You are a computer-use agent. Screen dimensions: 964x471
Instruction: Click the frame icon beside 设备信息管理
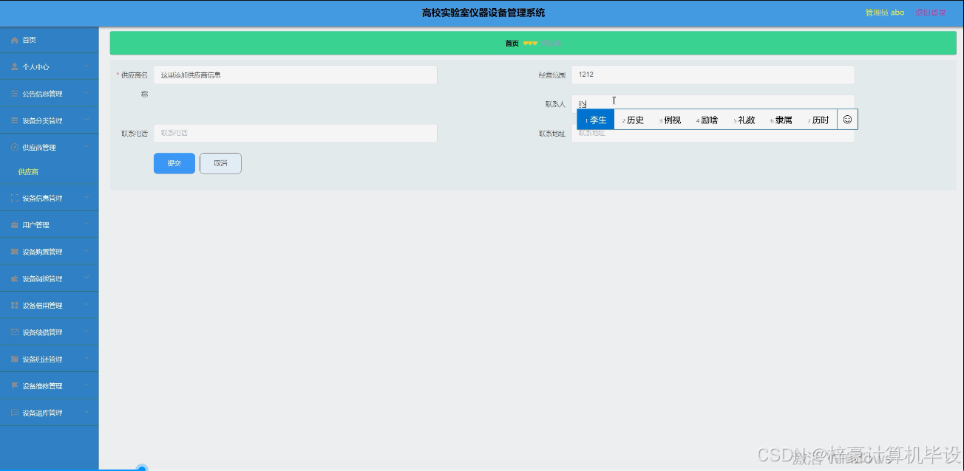tap(14, 198)
